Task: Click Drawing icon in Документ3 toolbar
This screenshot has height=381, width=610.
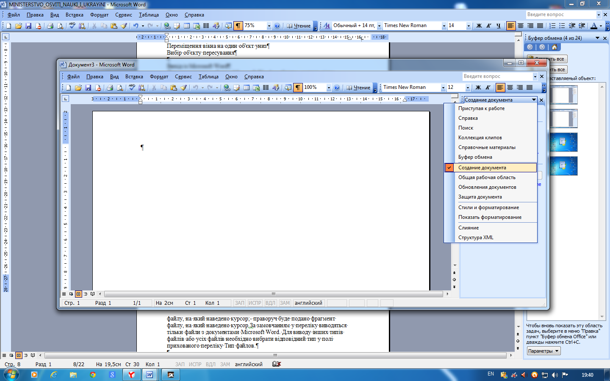Action: (276, 88)
